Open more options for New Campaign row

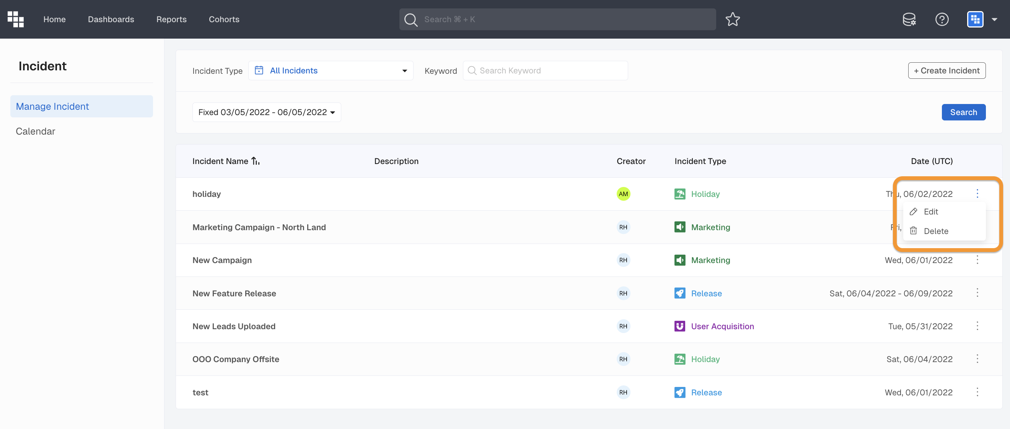(x=977, y=260)
